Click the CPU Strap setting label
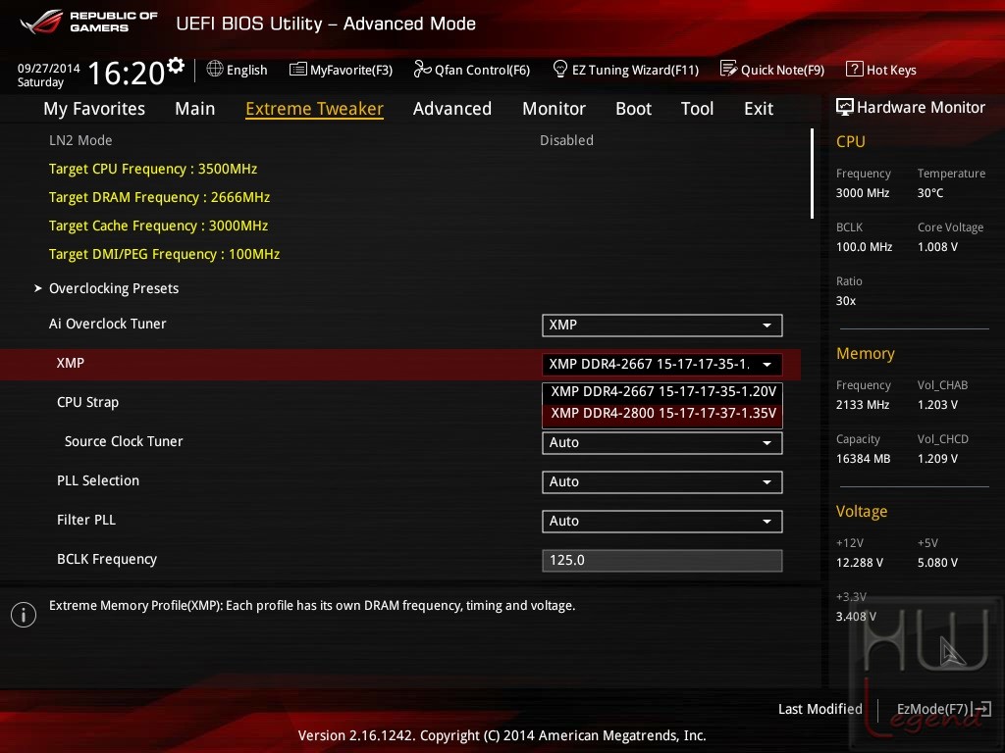 87,403
